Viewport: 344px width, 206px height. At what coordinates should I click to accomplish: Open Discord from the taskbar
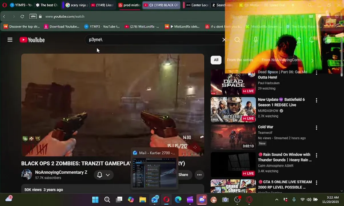click(x=202, y=199)
